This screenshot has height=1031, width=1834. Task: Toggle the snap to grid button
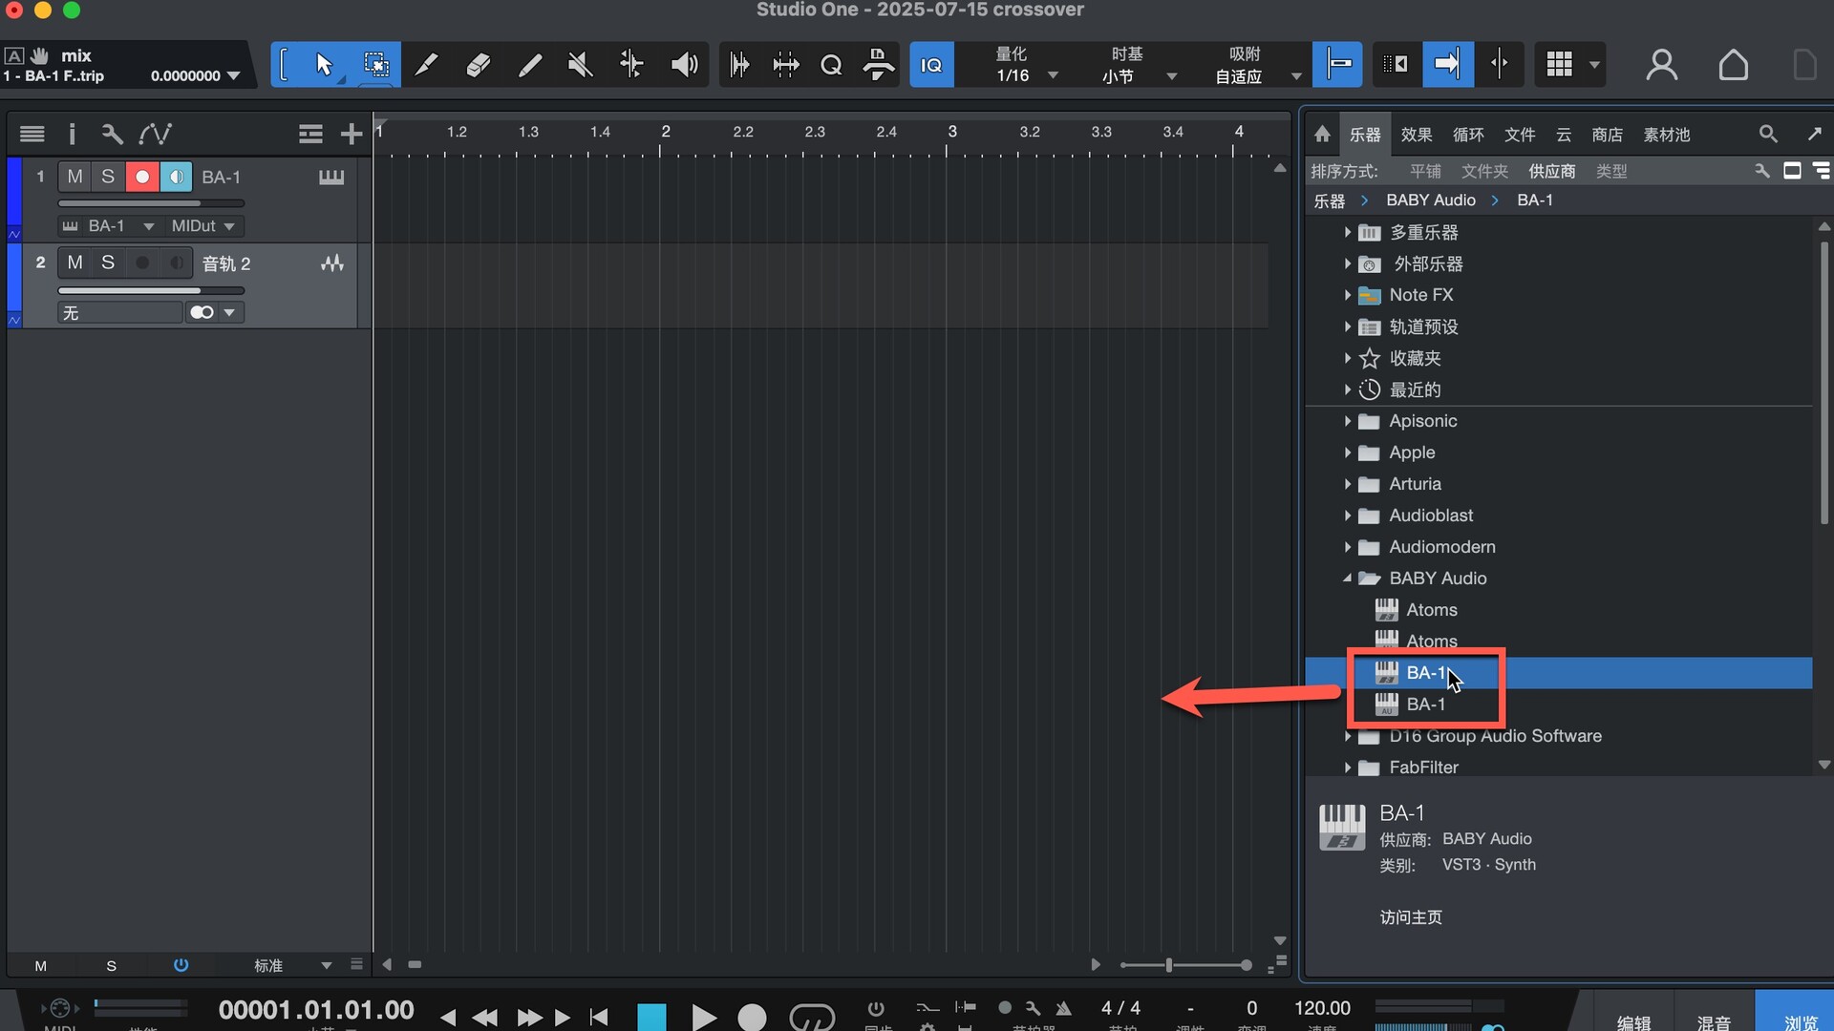[1337, 65]
